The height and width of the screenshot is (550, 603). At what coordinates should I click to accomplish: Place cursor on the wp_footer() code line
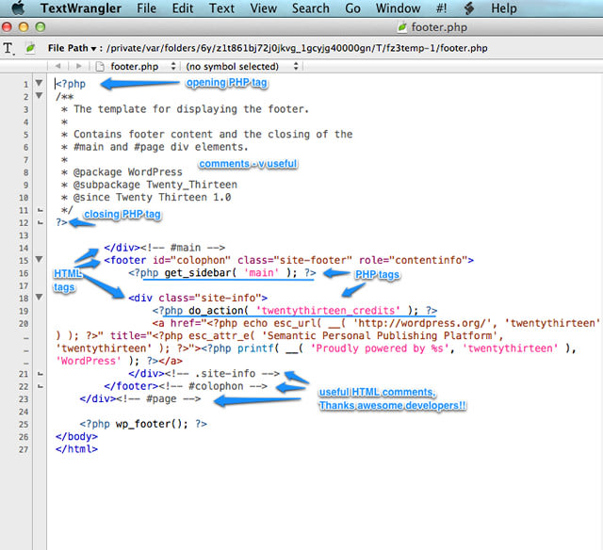pos(143,424)
